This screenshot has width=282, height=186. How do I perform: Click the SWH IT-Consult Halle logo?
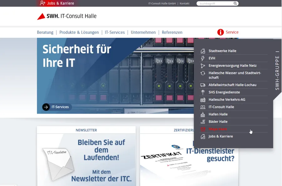[x=67, y=16]
